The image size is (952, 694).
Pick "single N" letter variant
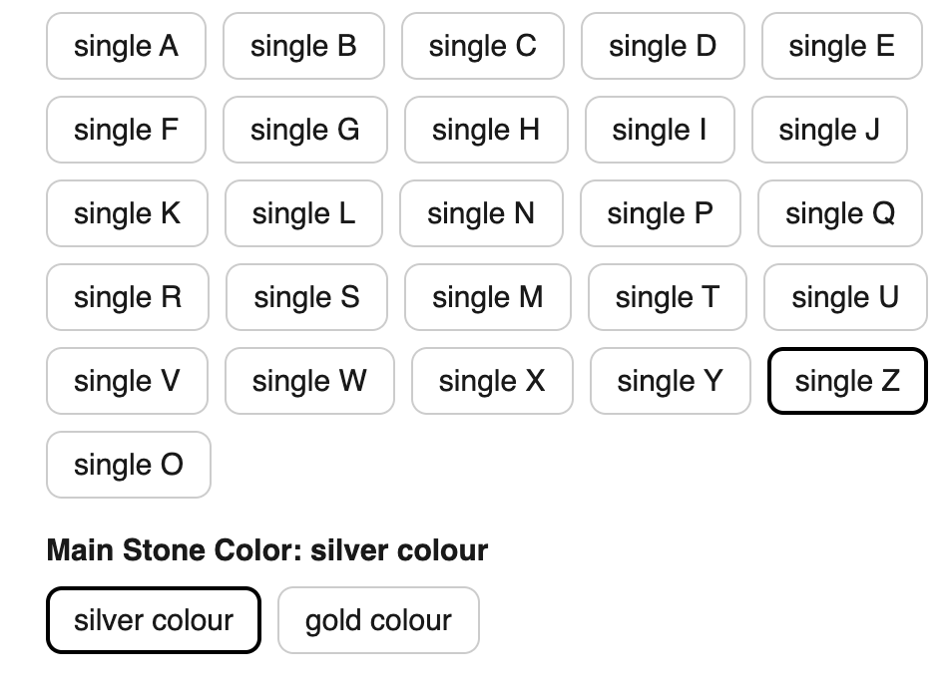coord(481,213)
